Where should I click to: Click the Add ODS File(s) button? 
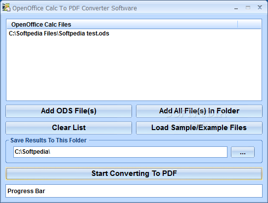[69, 111]
